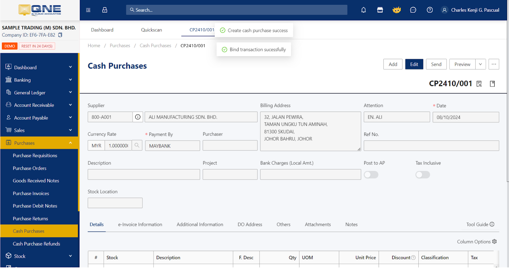Click the Add button
The width and height of the screenshot is (509, 273).
click(393, 64)
